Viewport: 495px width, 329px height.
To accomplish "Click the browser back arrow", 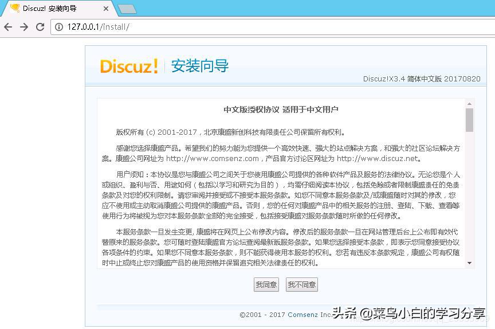I will click(8, 27).
